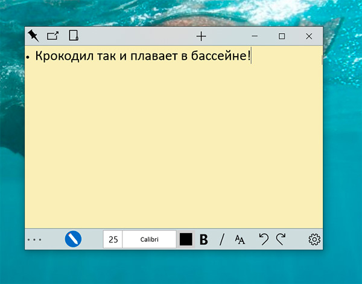The width and height of the screenshot is (362, 284).
Task: Open the Calibri font dropdown
Action: click(x=149, y=239)
